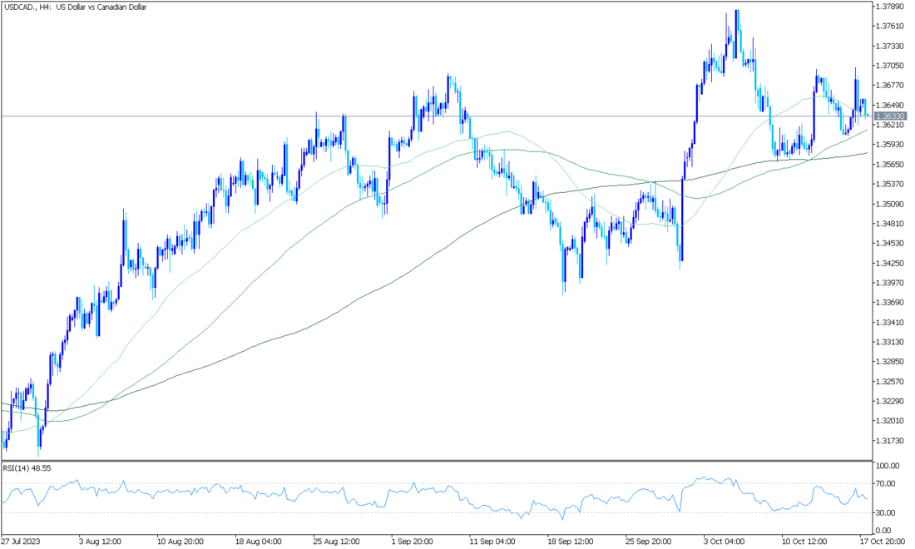The height and width of the screenshot is (549, 915).
Task: Click the 1.33130 price axis label
Action: point(890,342)
